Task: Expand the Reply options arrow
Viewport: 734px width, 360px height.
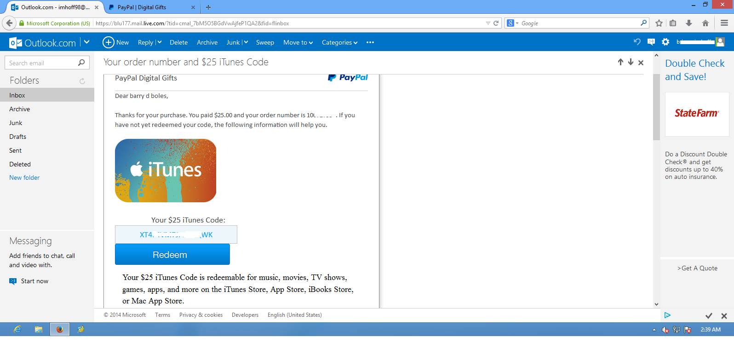Action: (x=159, y=42)
